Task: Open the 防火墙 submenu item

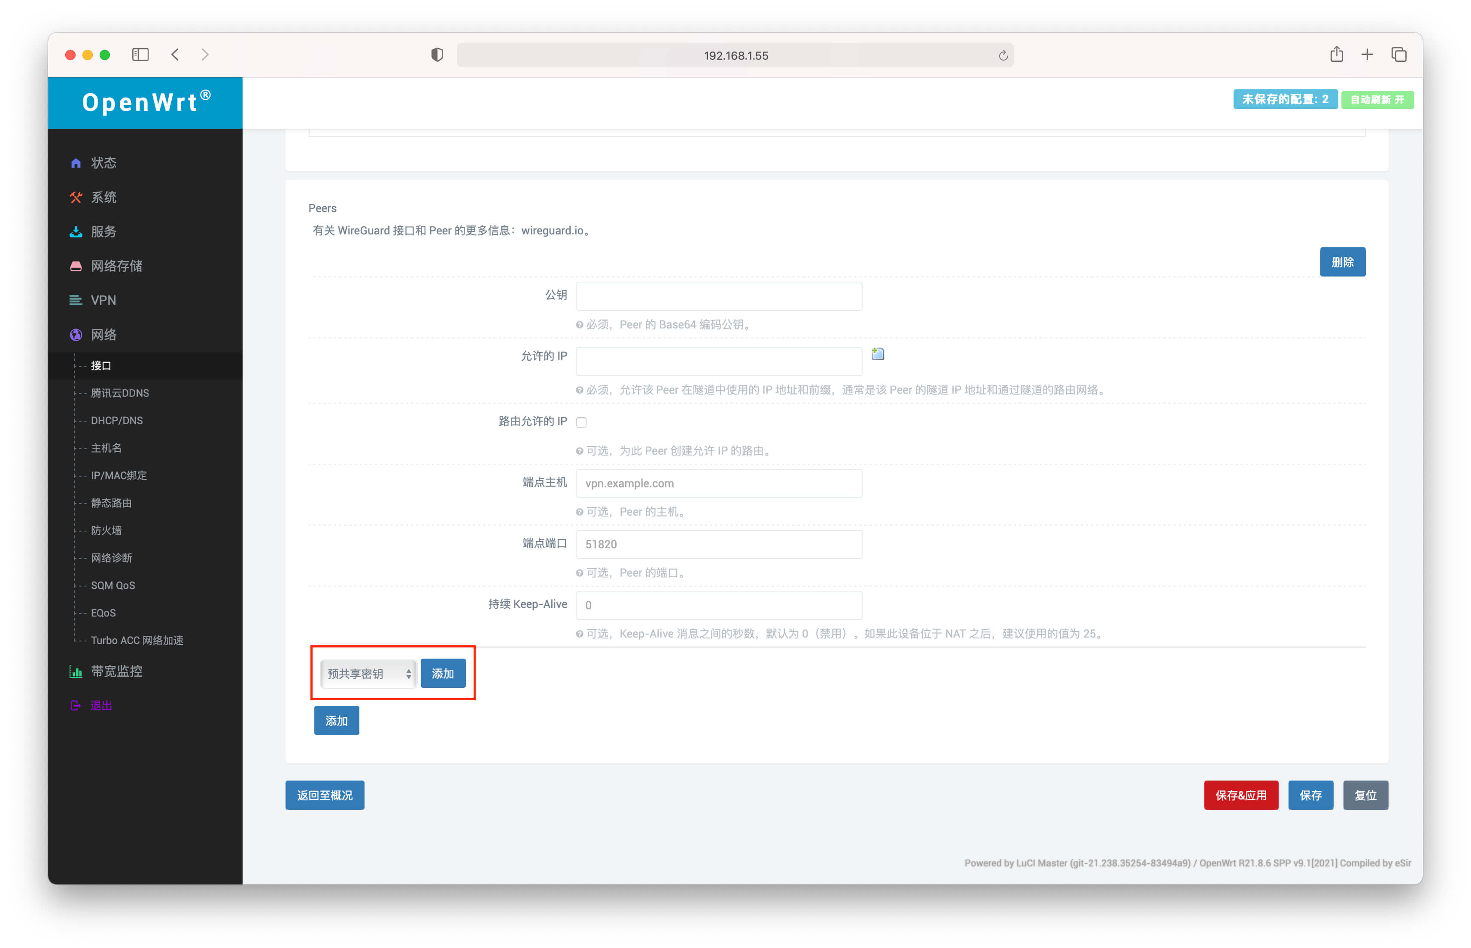Action: click(106, 531)
